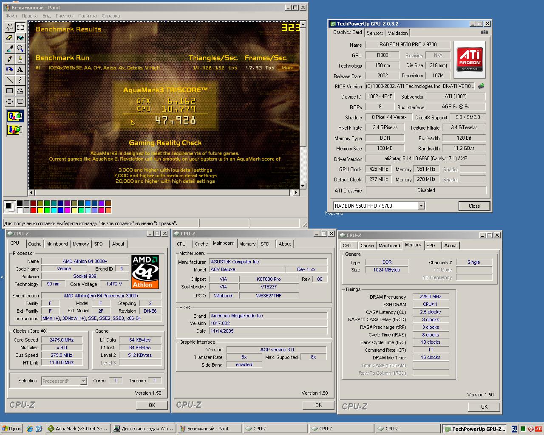Image resolution: width=544 pixels, height=435 pixels.
Task: Pick the magenta color swatch in palette
Action: coord(67,210)
